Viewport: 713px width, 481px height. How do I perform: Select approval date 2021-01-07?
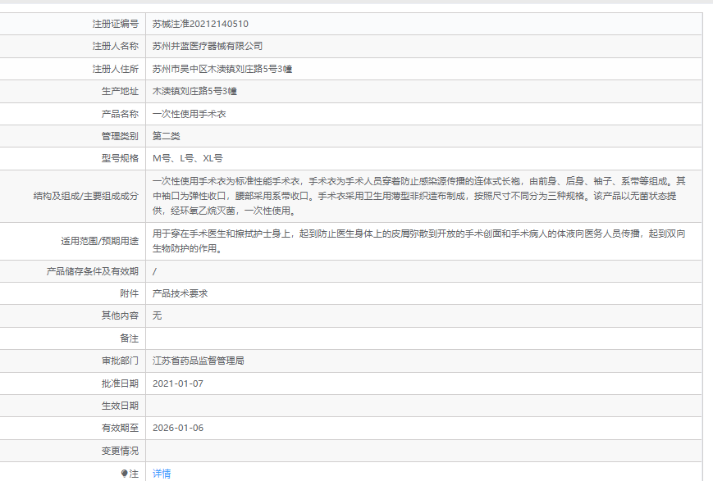[178, 383]
